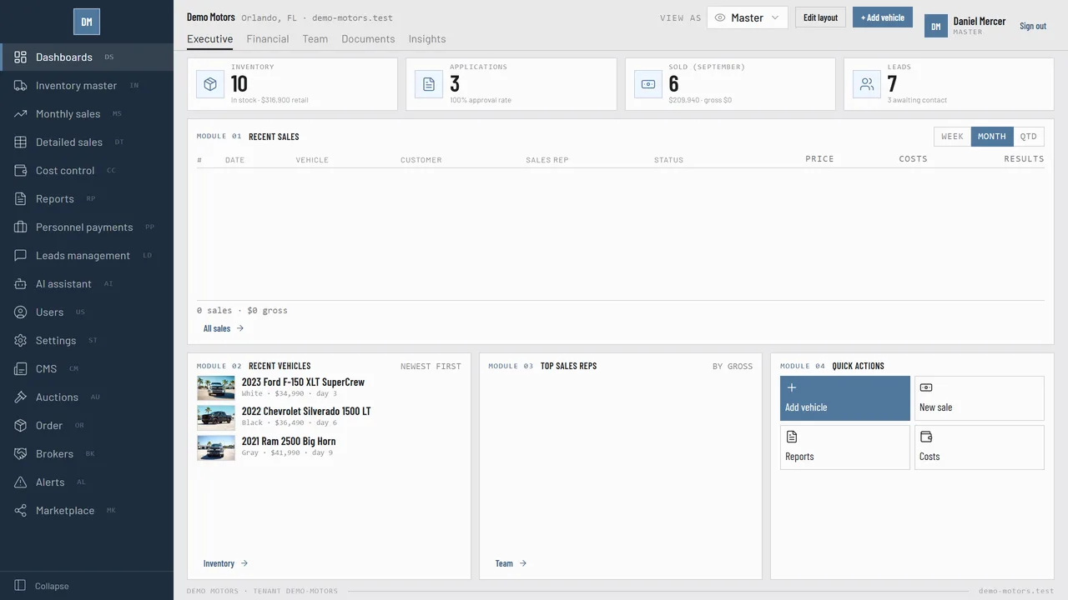Image resolution: width=1068 pixels, height=600 pixels.
Task: Click the COSTS column header
Action: click(913, 159)
